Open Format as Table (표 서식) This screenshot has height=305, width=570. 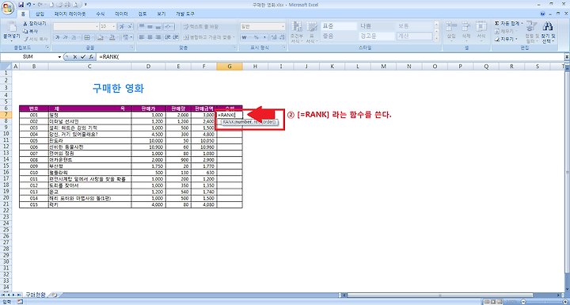(x=312, y=32)
